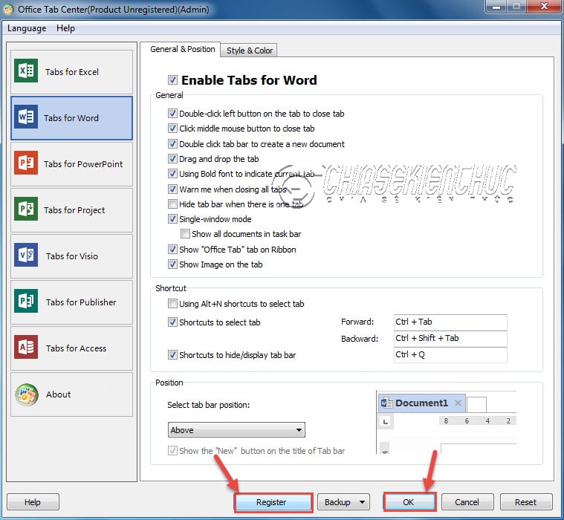The height and width of the screenshot is (520, 564).
Task: Click the Project icon in sidebar
Action: [26, 209]
